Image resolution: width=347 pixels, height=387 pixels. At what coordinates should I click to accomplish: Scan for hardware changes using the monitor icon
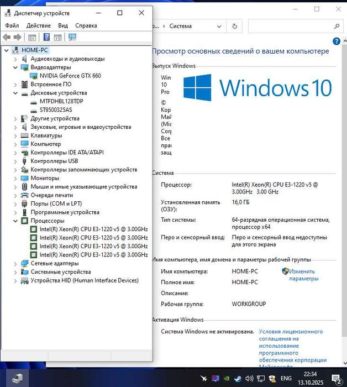click(72, 37)
